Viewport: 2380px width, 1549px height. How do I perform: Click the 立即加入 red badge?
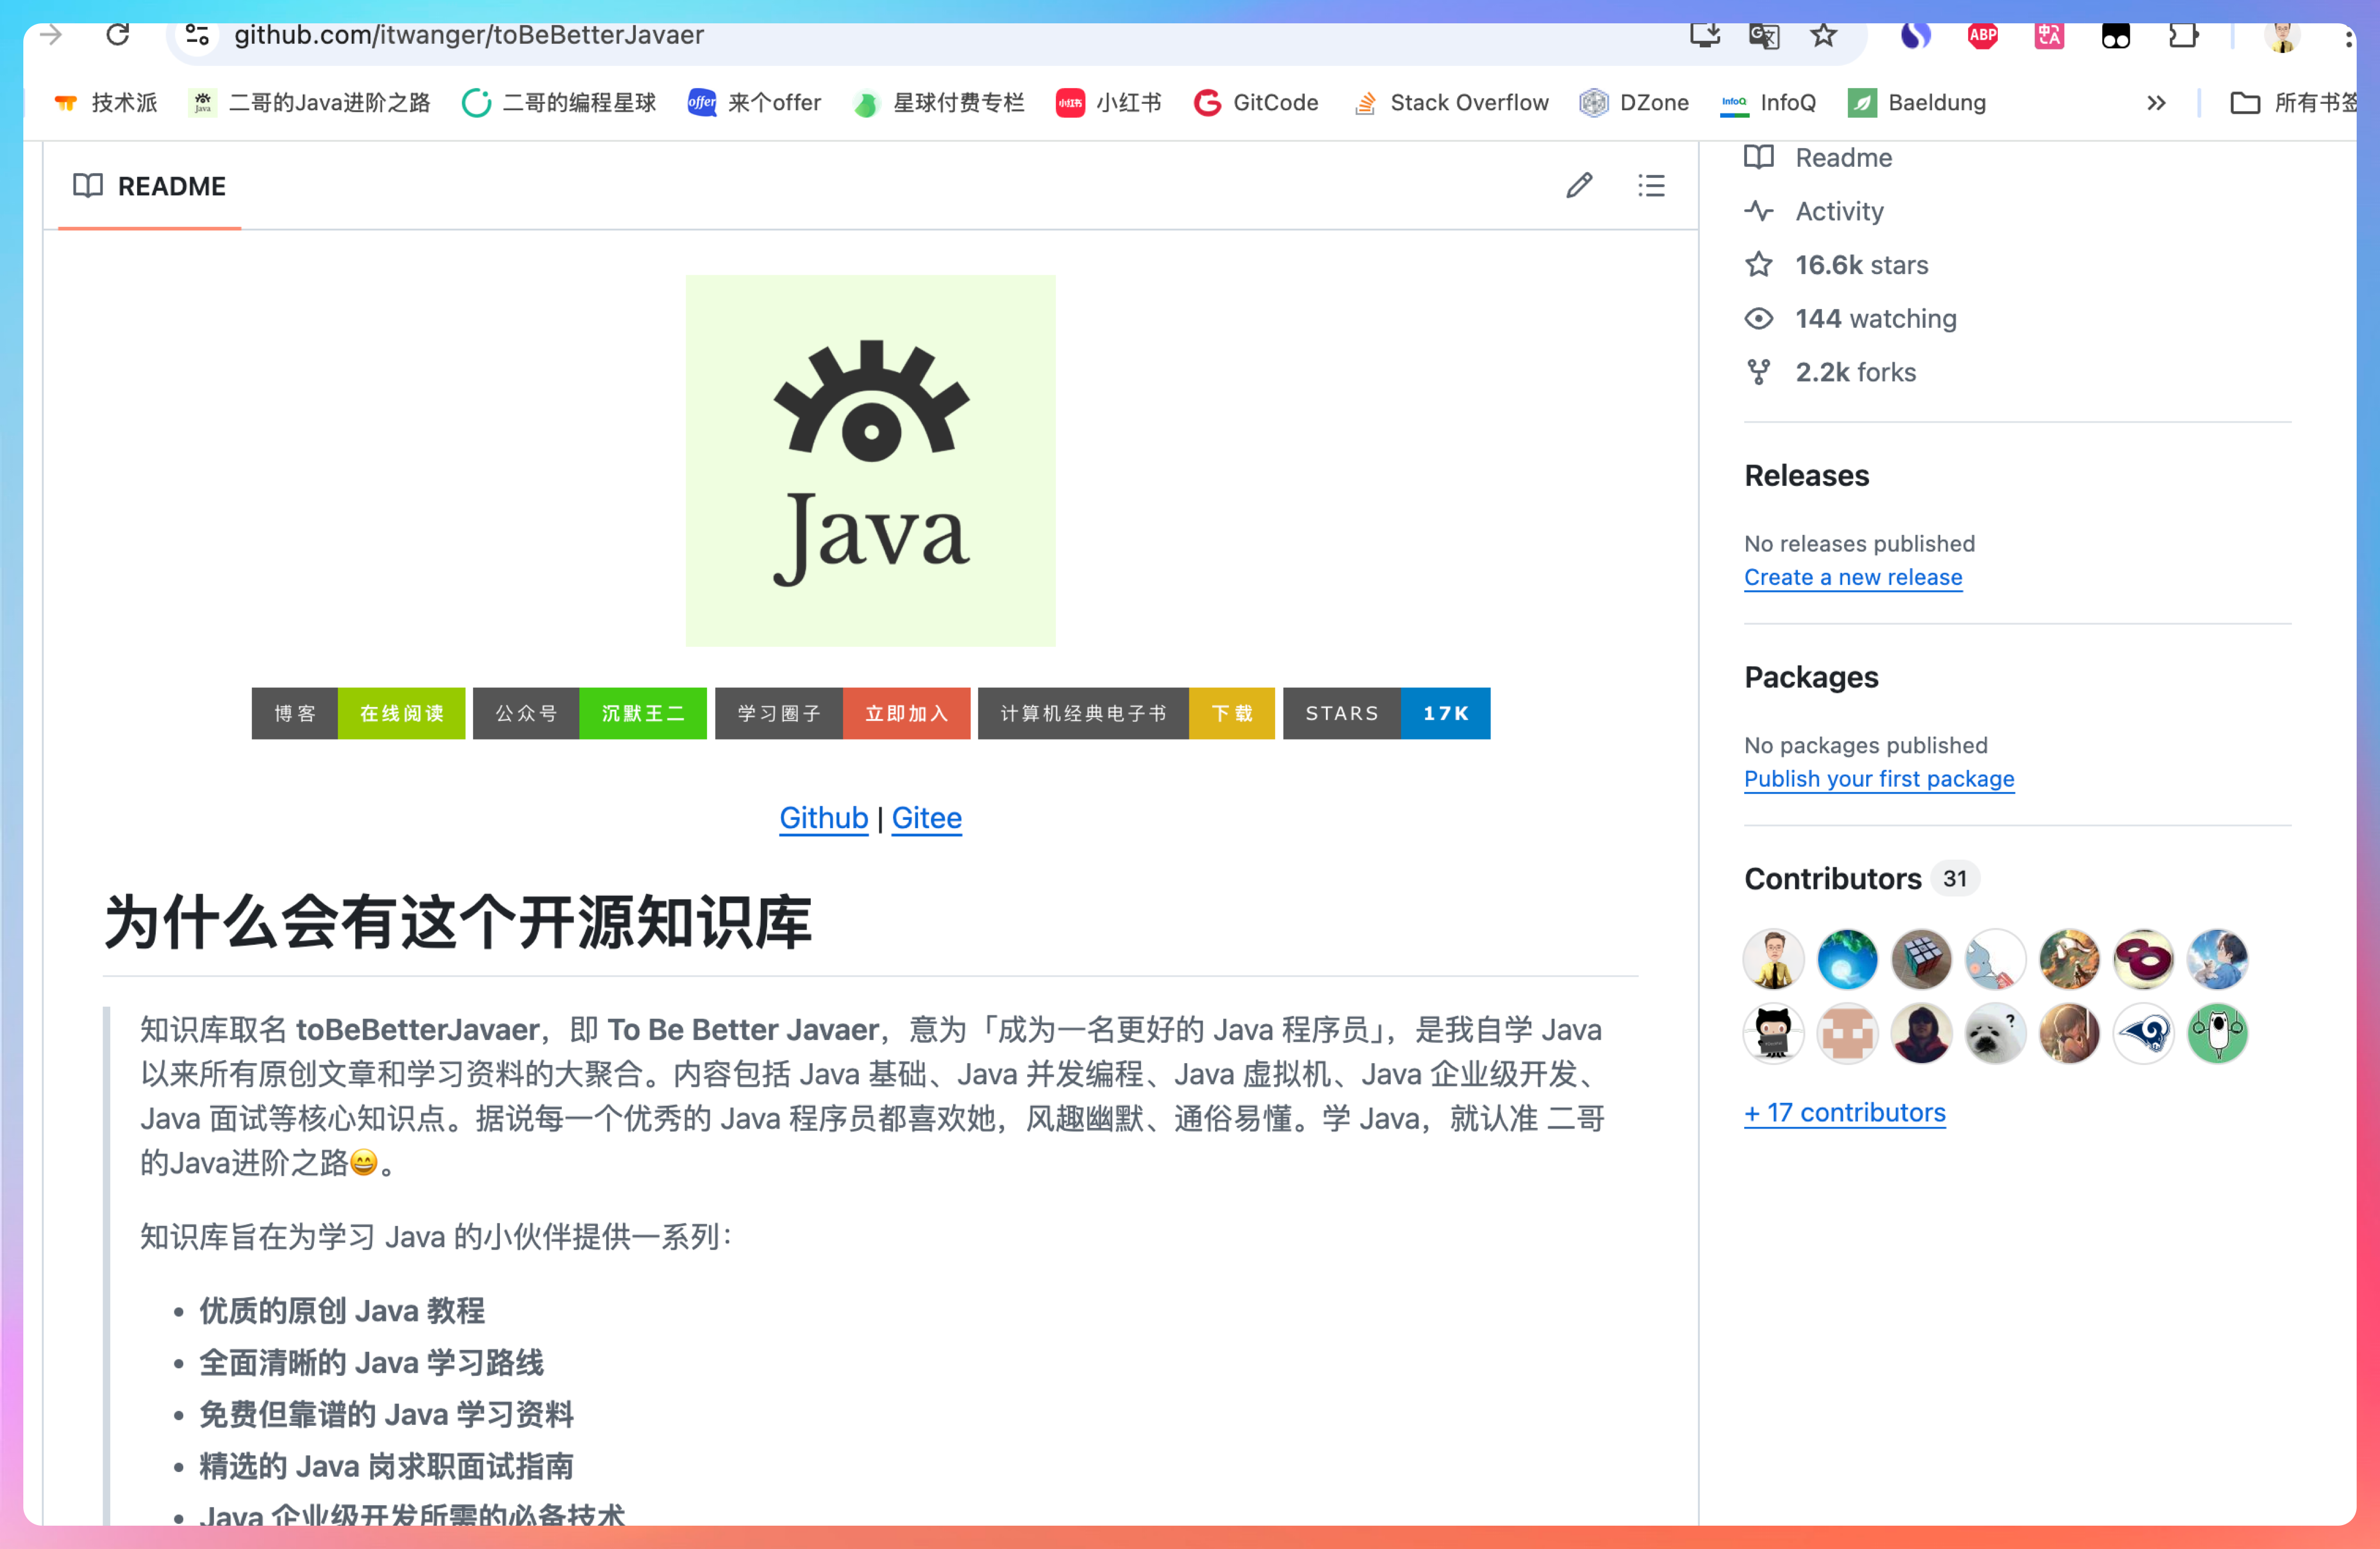pyautogui.click(x=906, y=713)
